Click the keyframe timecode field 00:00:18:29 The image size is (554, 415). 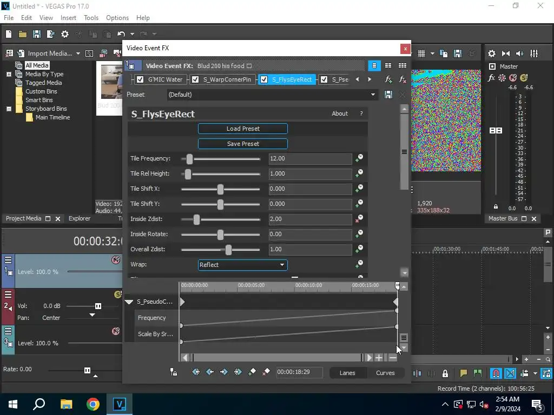[x=299, y=372]
